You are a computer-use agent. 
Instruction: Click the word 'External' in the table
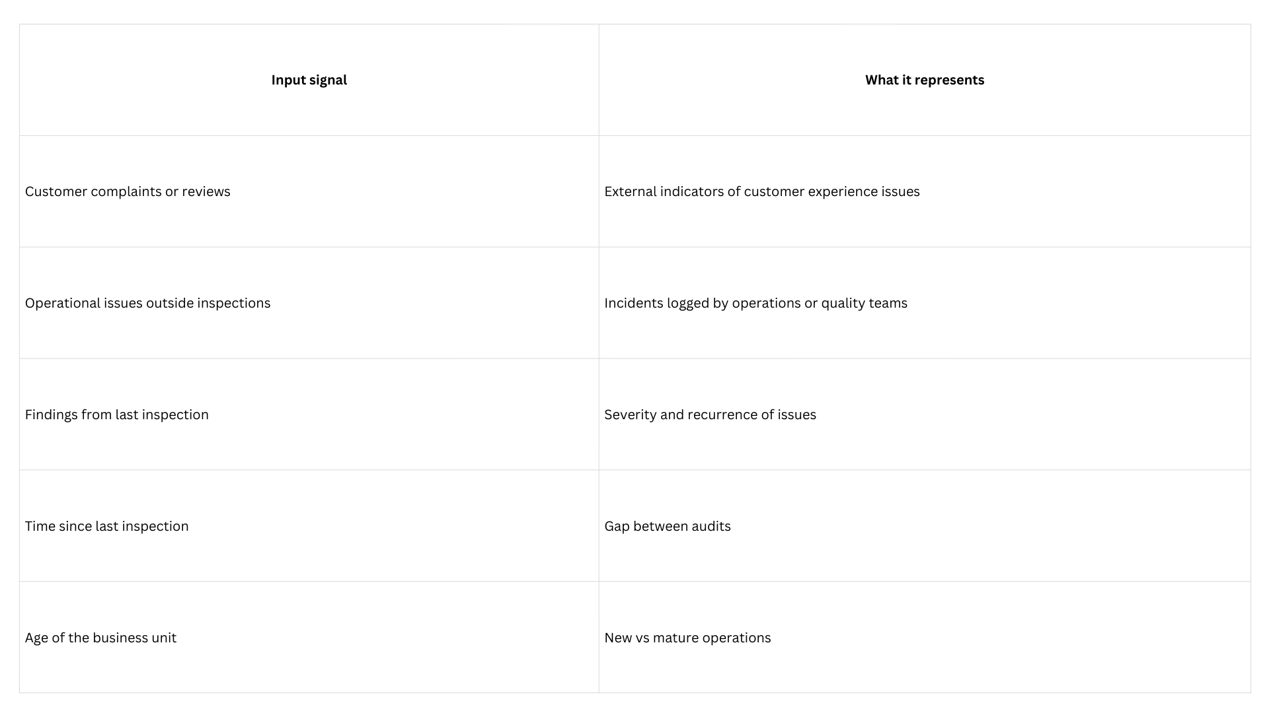click(630, 191)
